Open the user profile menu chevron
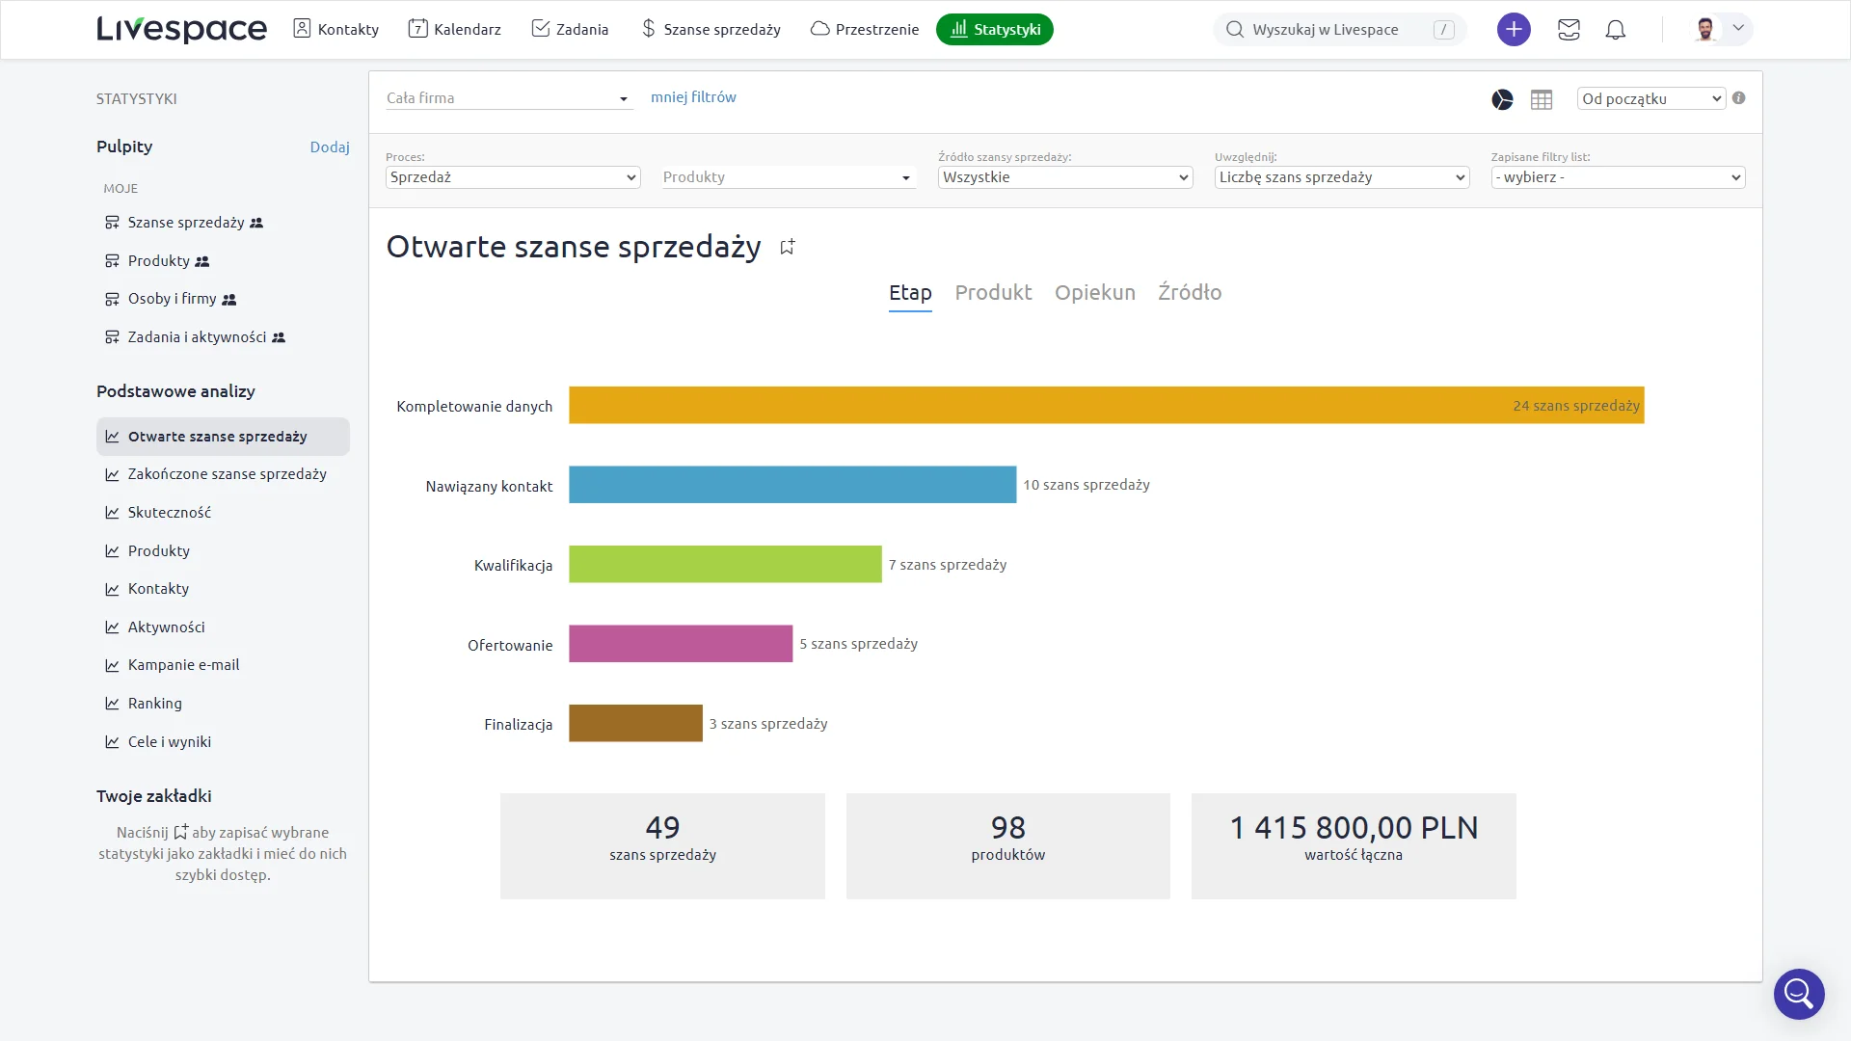 (1739, 29)
